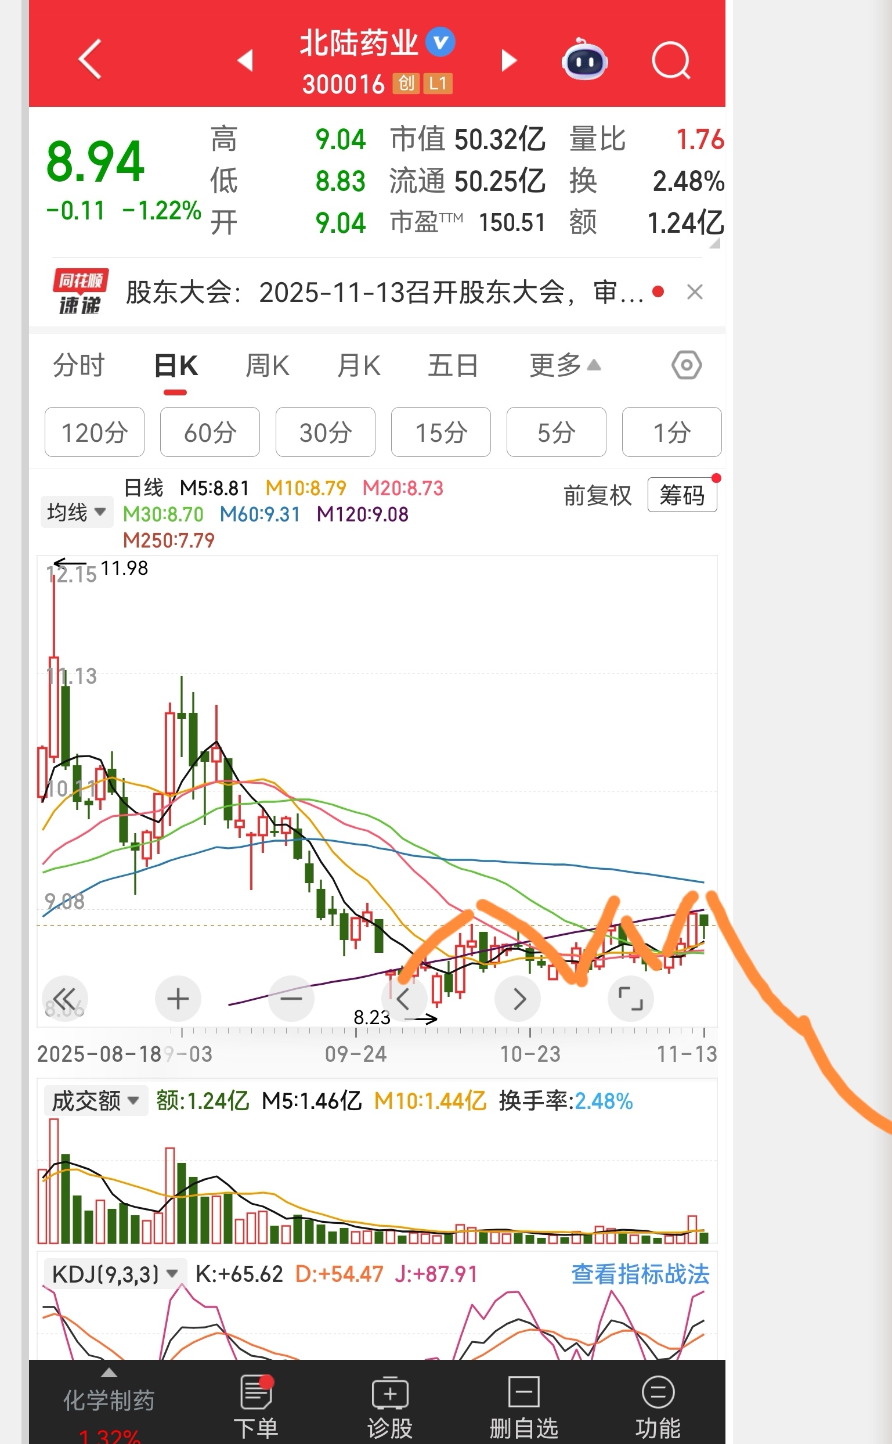Choose 30分 period button

326,432
